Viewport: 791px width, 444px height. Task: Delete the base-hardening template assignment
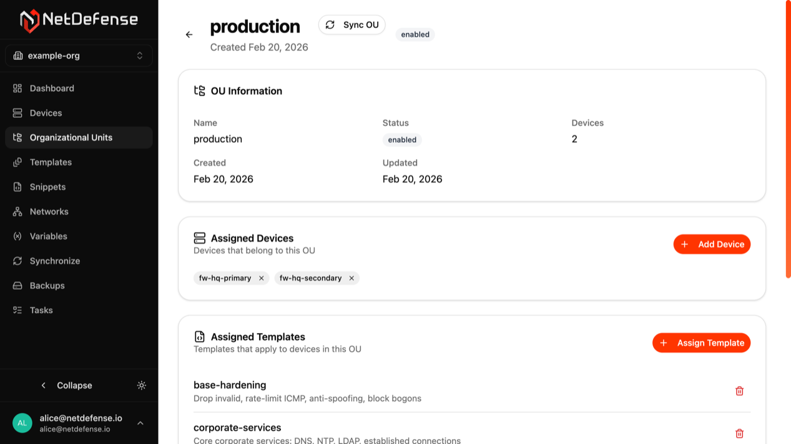739,391
